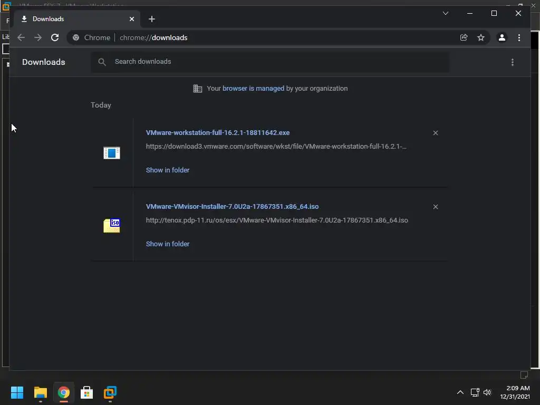Open Chrome's three-dot main menu
Viewport: 540px width, 405px height.
[x=519, y=37]
